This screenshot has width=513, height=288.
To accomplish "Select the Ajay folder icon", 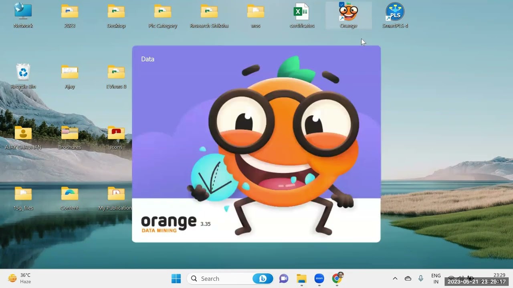I will pyautogui.click(x=70, y=76).
